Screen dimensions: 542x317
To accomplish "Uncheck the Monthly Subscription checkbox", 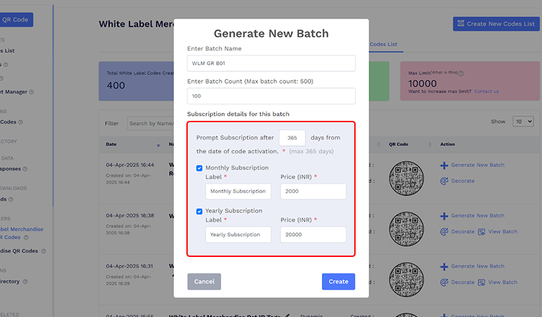I will 200,168.
